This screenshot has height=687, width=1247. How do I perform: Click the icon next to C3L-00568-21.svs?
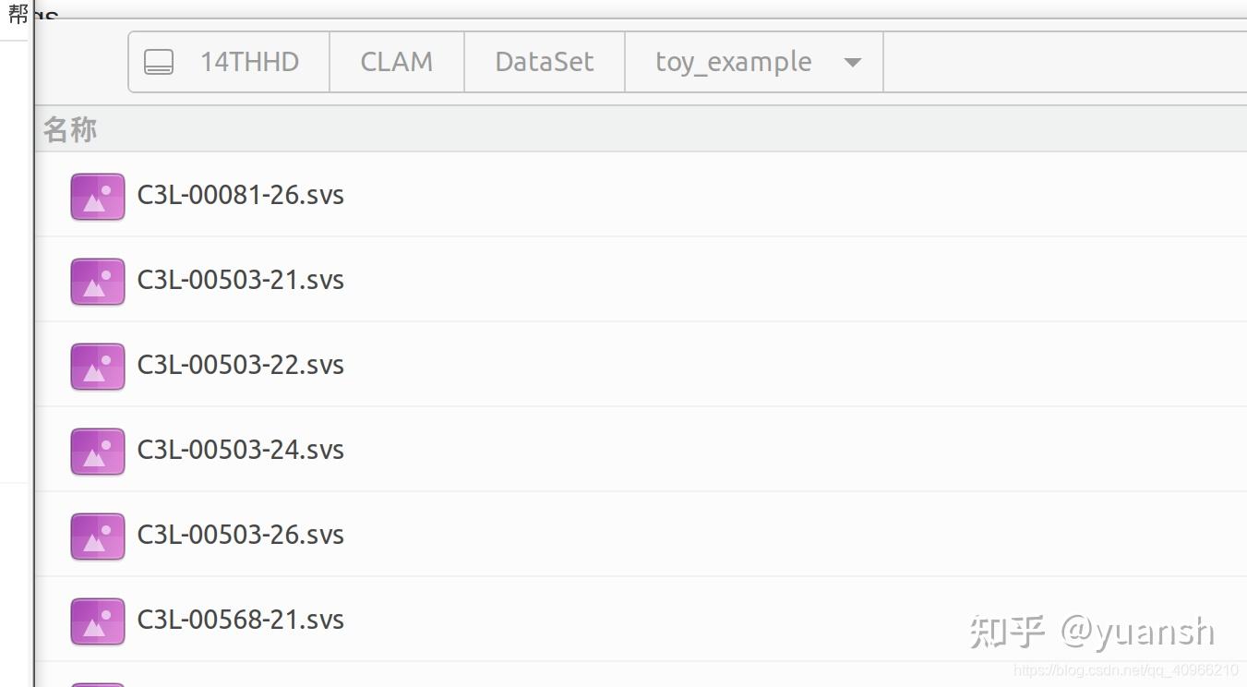coord(97,621)
